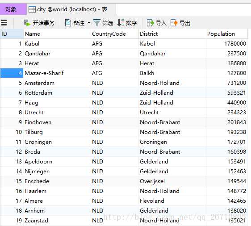Select the Herat cell in the District column
The width and height of the screenshot is (251, 226).
[172, 63]
